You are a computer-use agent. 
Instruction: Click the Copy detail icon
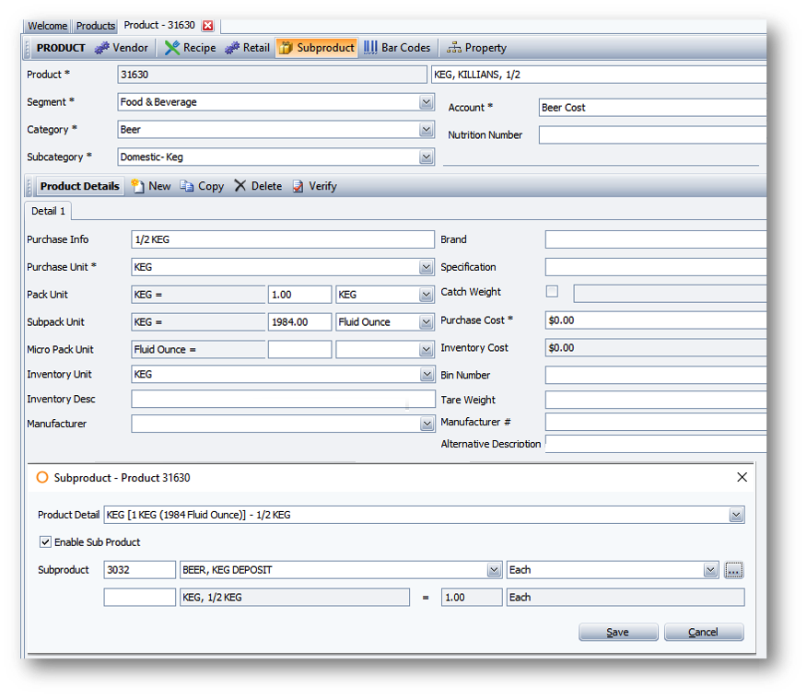tap(187, 186)
